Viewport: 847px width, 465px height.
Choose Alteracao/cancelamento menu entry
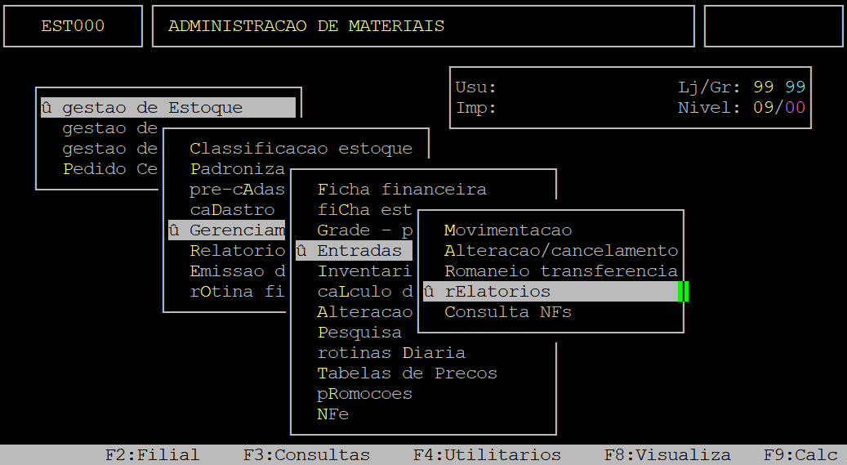click(560, 251)
